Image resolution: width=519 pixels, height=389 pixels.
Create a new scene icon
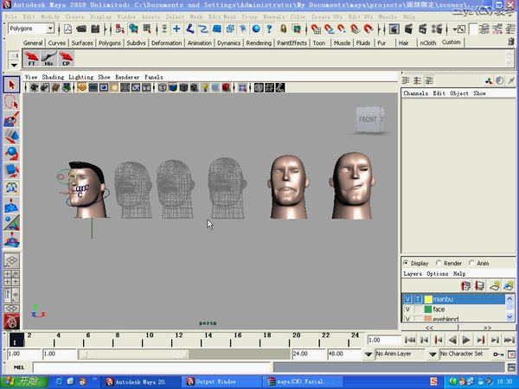[67, 29]
